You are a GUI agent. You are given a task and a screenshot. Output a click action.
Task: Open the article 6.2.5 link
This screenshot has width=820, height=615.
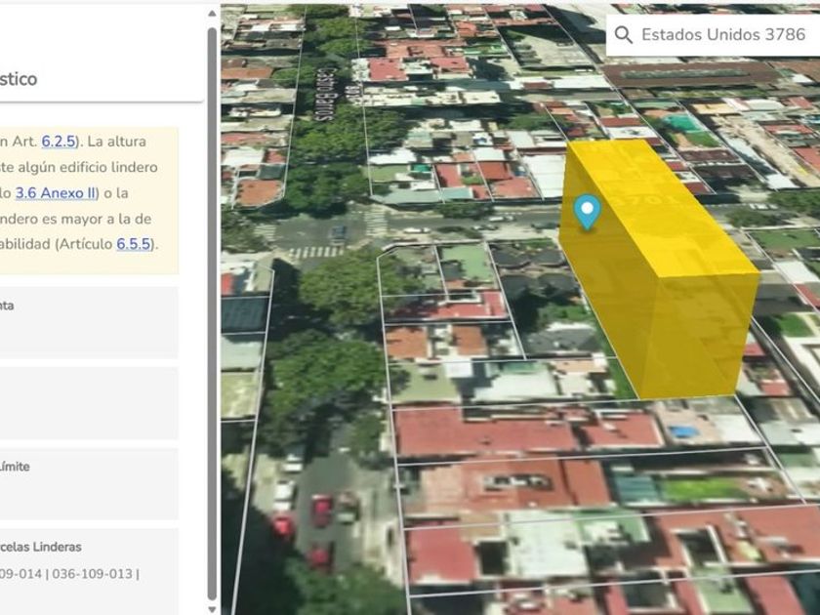coord(59,142)
